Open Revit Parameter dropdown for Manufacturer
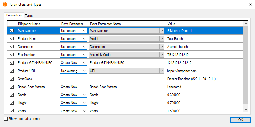255x127 pixels. coord(73,31)
